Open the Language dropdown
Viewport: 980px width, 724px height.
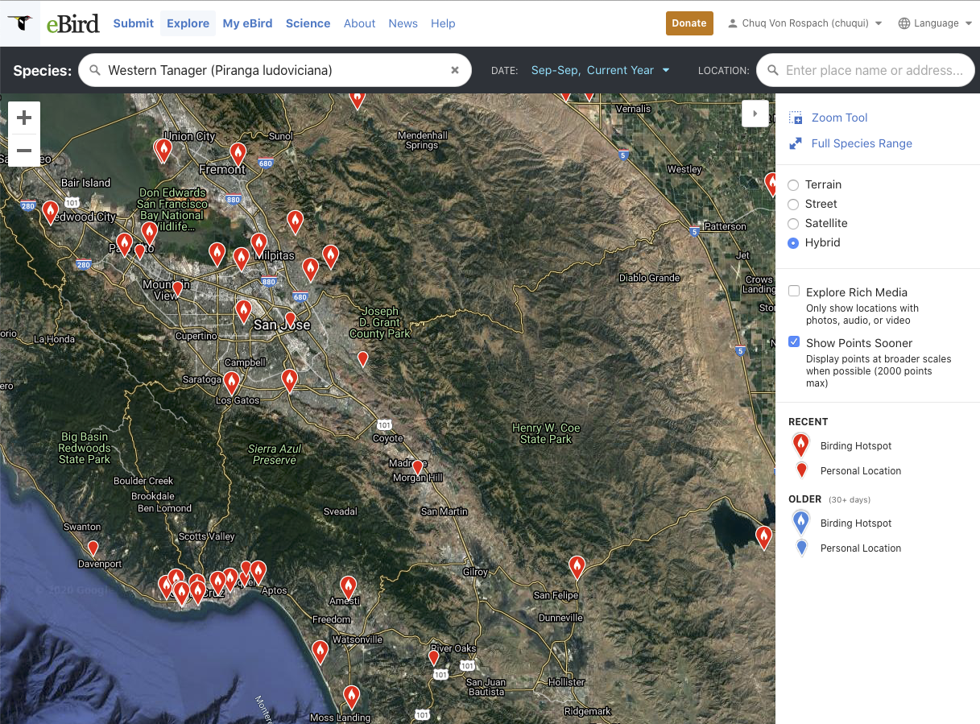(936, 23)
